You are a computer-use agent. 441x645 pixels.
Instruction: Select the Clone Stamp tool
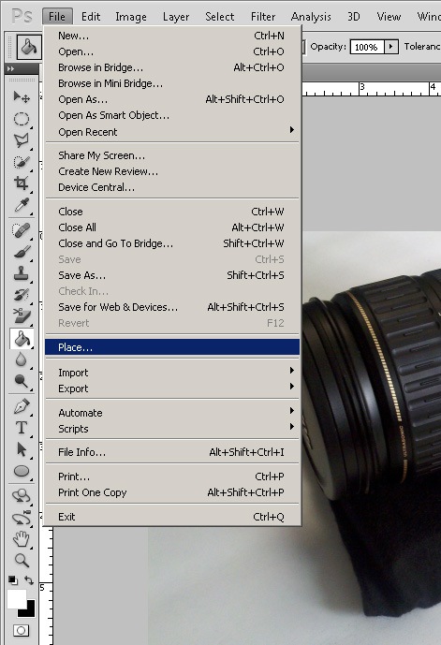click(22, 272)
